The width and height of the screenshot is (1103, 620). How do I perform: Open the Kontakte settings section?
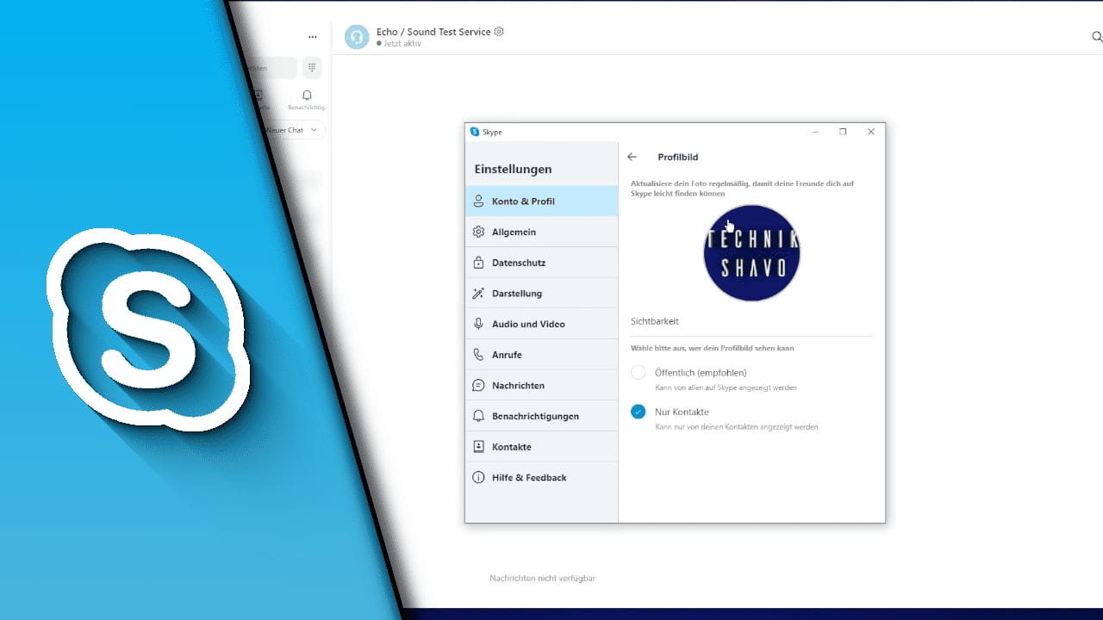541,447
